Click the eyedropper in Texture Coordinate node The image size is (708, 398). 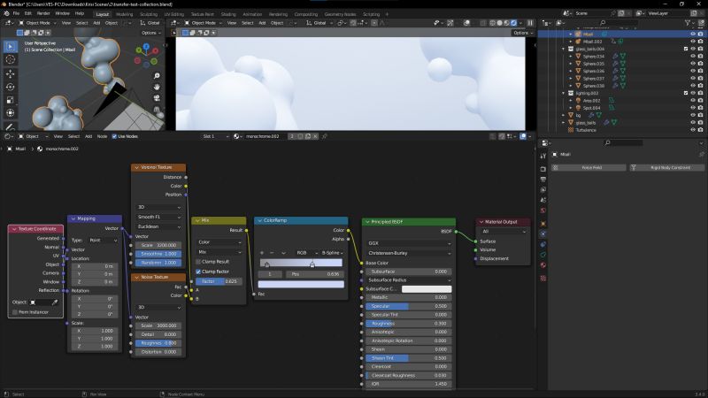[55, 302]
